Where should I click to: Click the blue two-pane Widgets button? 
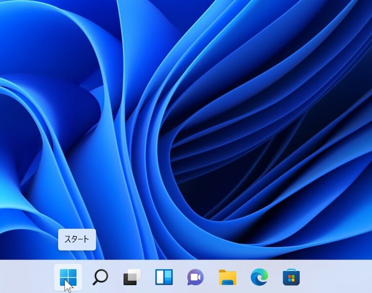[x=164, y=277]
